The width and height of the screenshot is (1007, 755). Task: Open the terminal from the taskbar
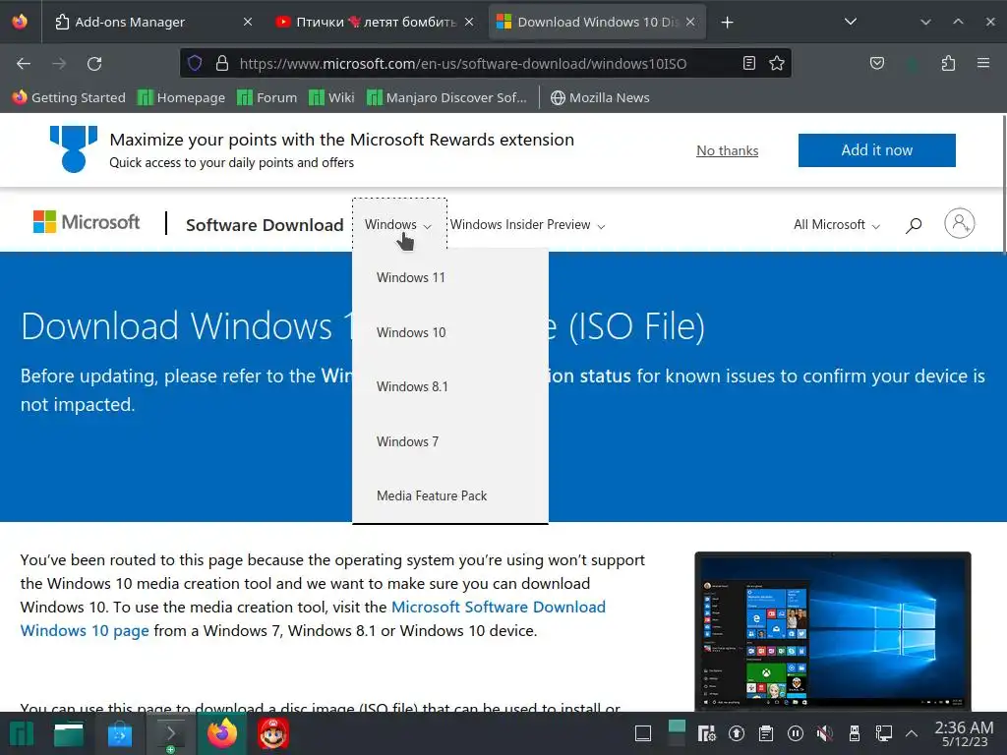coord(170,733)
